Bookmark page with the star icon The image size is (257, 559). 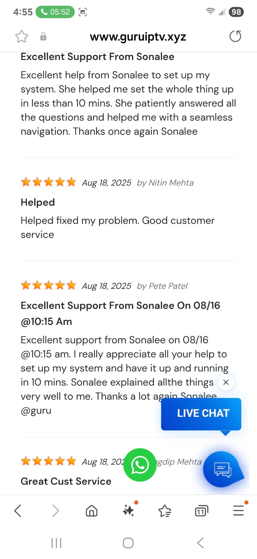(x=22, y=36)
